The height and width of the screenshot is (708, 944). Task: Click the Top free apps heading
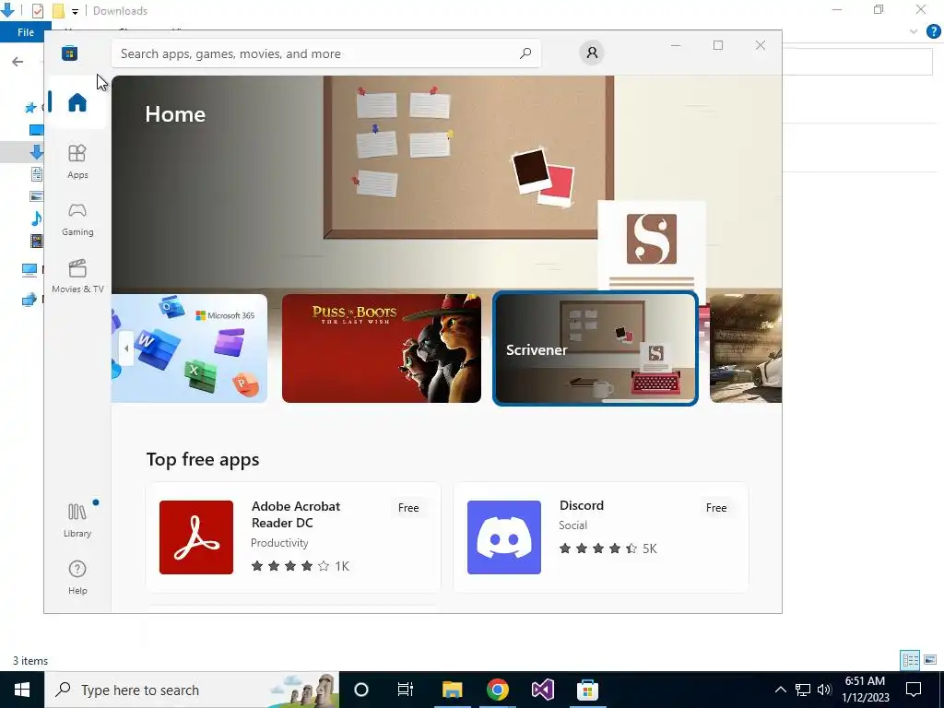coord(203,459)
